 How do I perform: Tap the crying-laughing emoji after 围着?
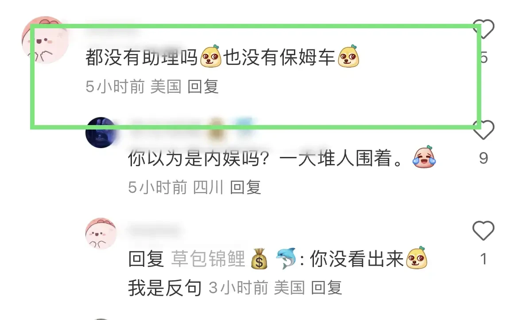424,157
